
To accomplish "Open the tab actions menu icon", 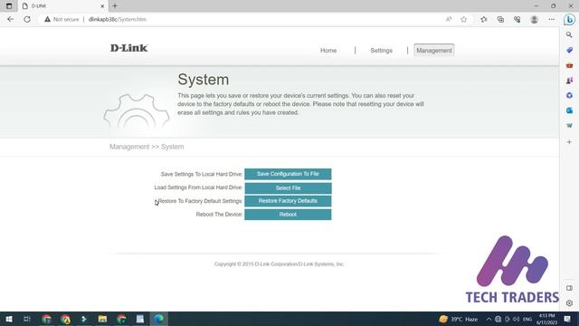I will (x=9, y=6).
